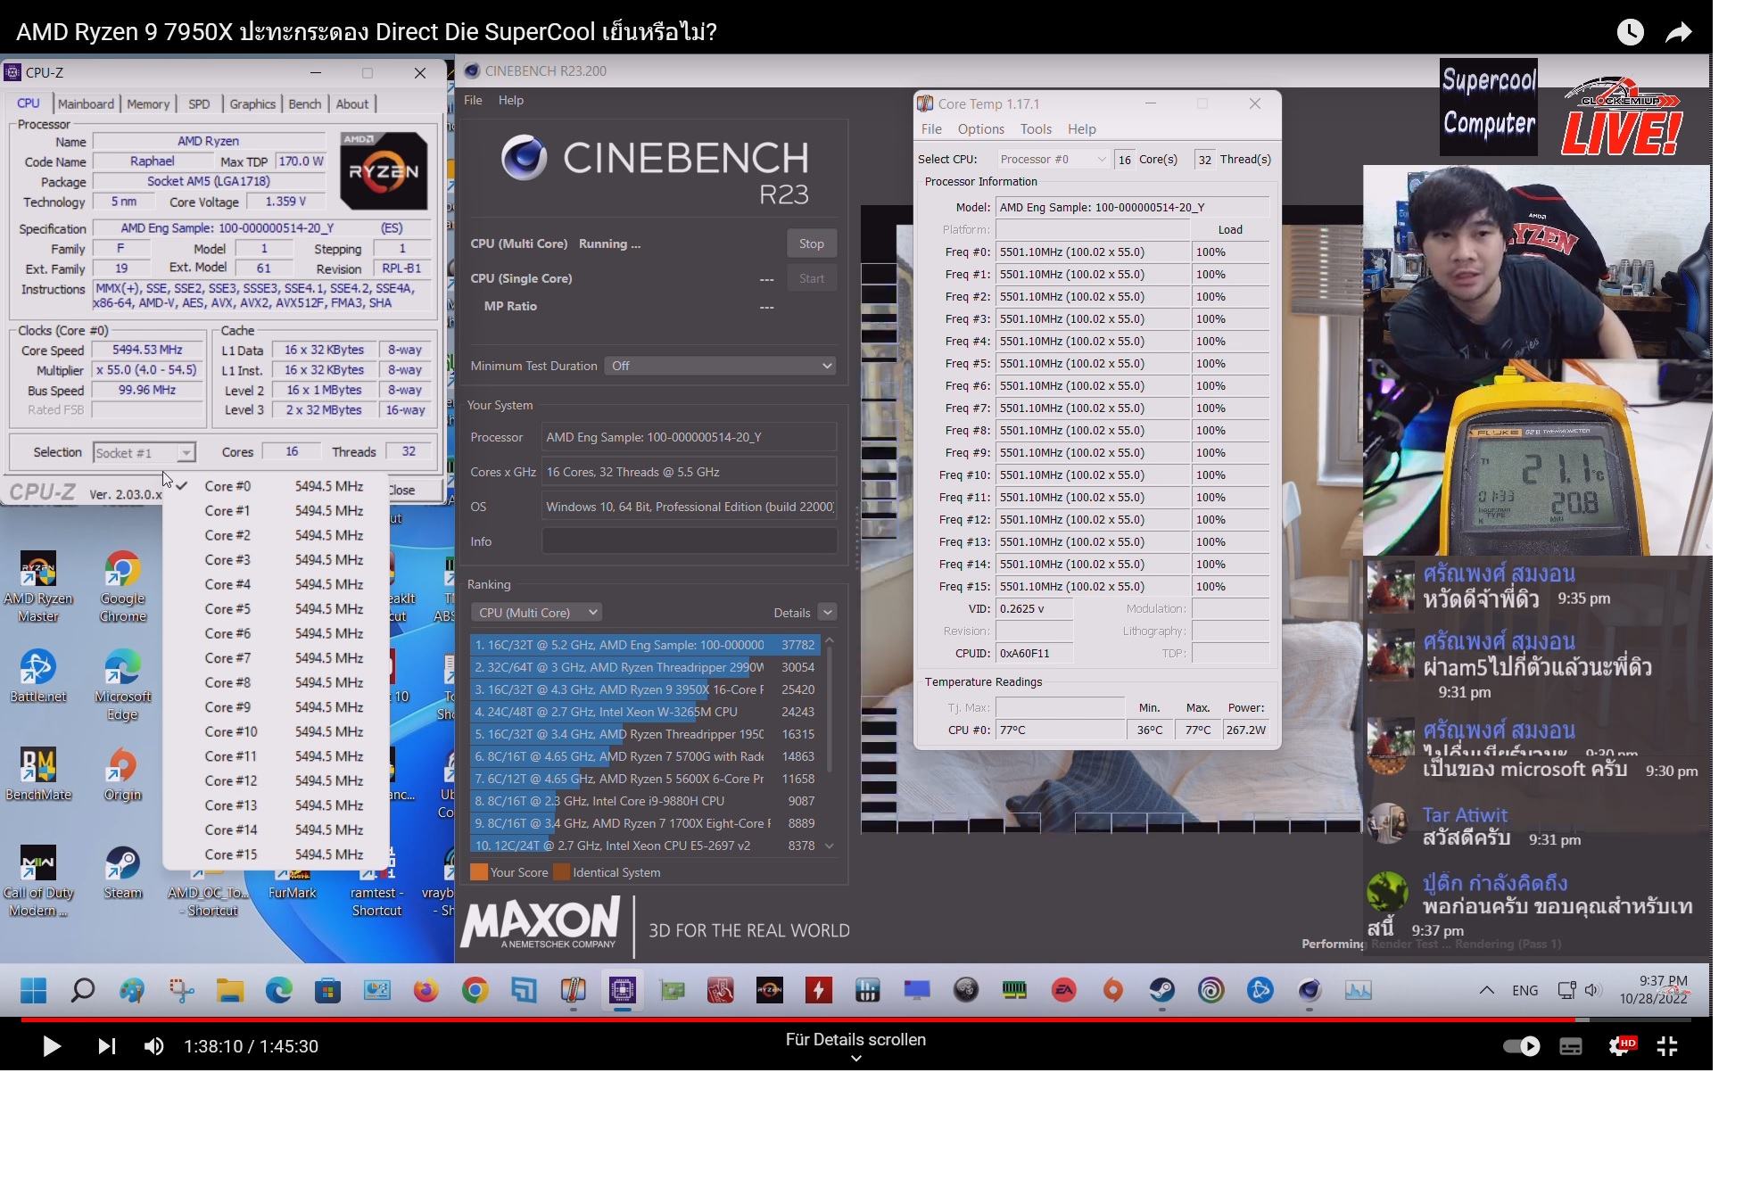Open the Memory tab in CPU-Z
Viewport: 1760px width, 1180px height.
click(x=148, y=103)
